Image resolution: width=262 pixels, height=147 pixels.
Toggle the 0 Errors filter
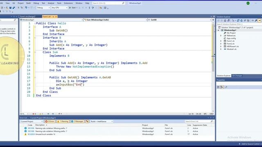click(x=50, y=122)
